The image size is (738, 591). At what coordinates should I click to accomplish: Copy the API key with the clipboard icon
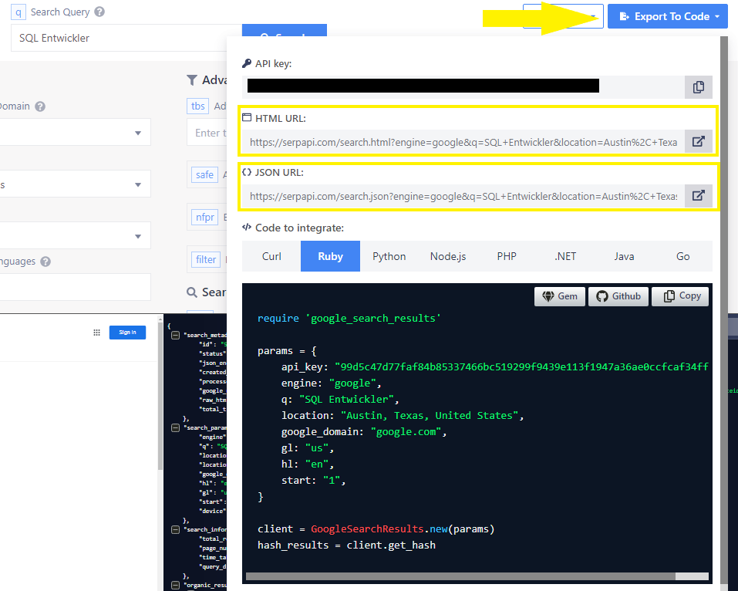pyautogui.click(x=699, y=87)
